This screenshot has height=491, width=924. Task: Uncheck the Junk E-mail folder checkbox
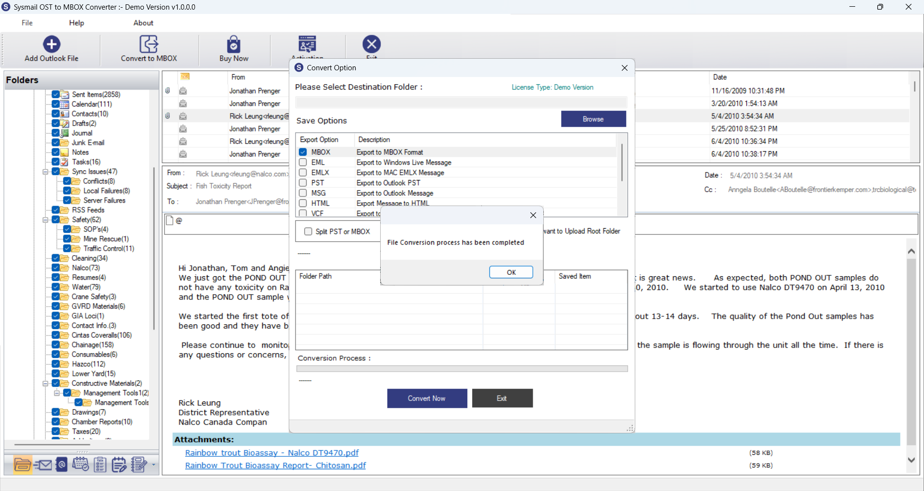coord(56,142)
